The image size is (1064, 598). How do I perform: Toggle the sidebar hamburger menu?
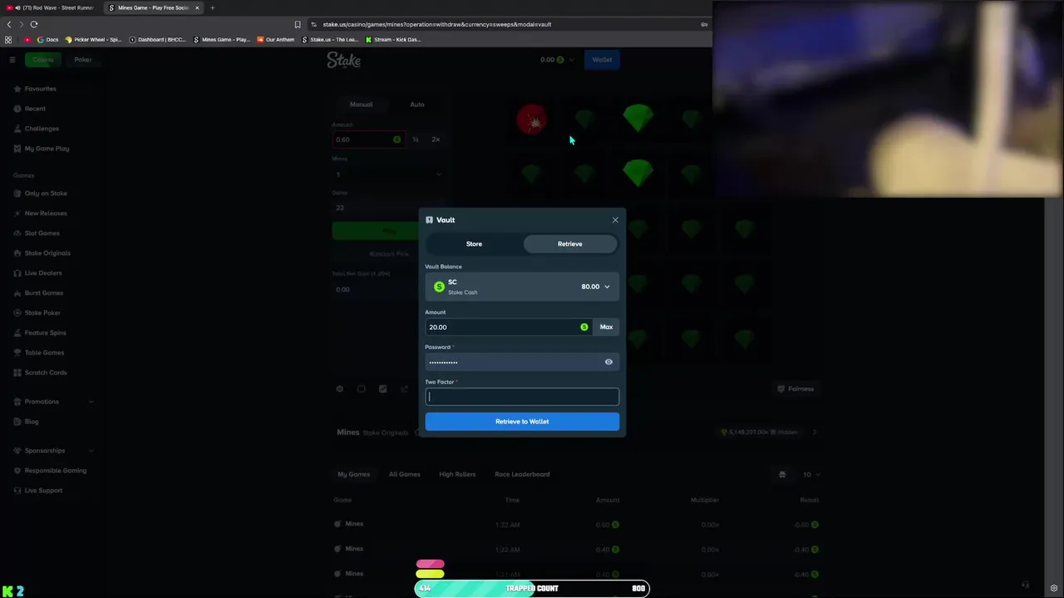click(x=12, y=60)
